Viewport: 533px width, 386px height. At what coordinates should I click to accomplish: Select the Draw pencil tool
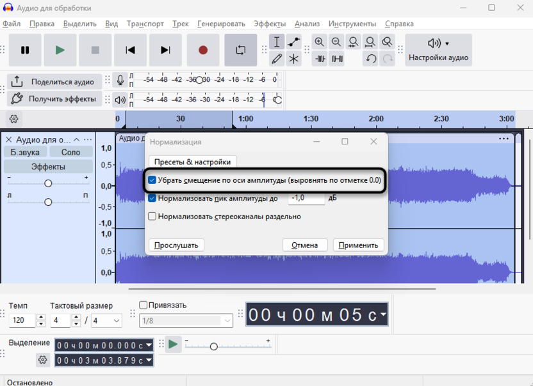pyautogui.click(x=277, y=59)
